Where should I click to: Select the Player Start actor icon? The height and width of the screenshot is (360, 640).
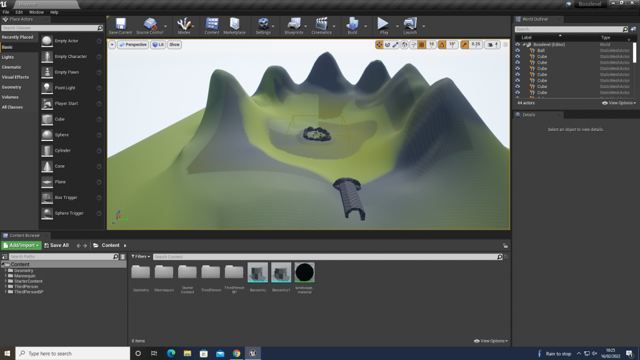tap(47, 104)
